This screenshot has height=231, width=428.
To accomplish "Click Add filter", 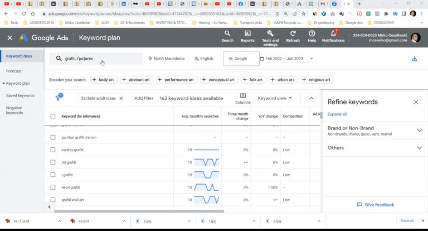I will 144,98.
